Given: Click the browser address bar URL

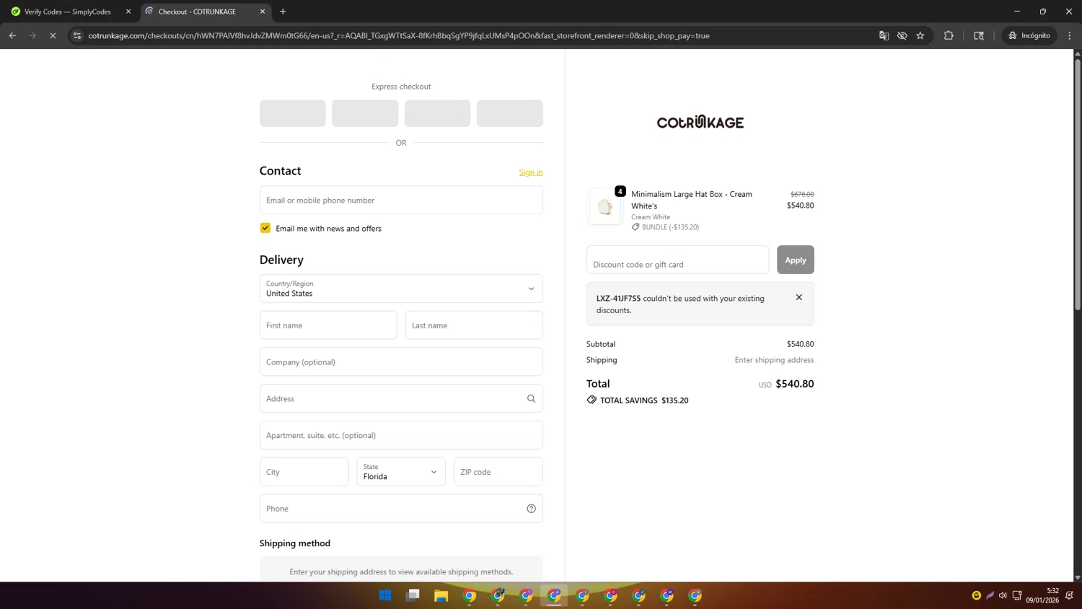Looking at the screenshot, I should pyautogui.click(x=399, y=35).
